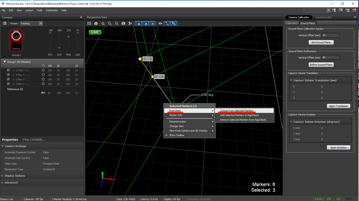
Task: Choose Add Selected Markers to Rigid Body
Action: [x=244, y=115]
